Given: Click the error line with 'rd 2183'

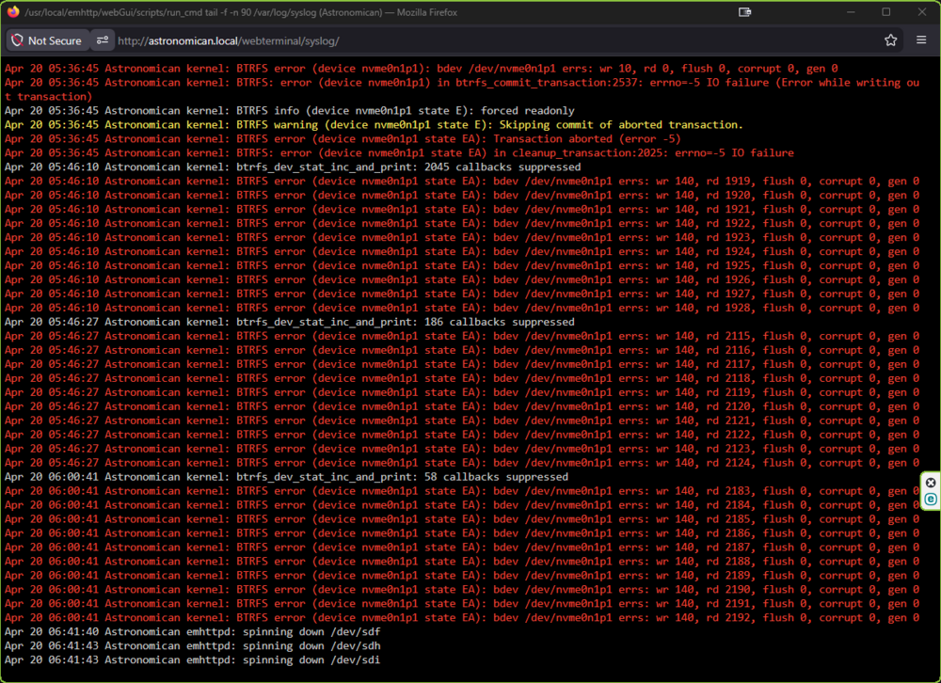Looking at the screenshot, I should 462,491.
